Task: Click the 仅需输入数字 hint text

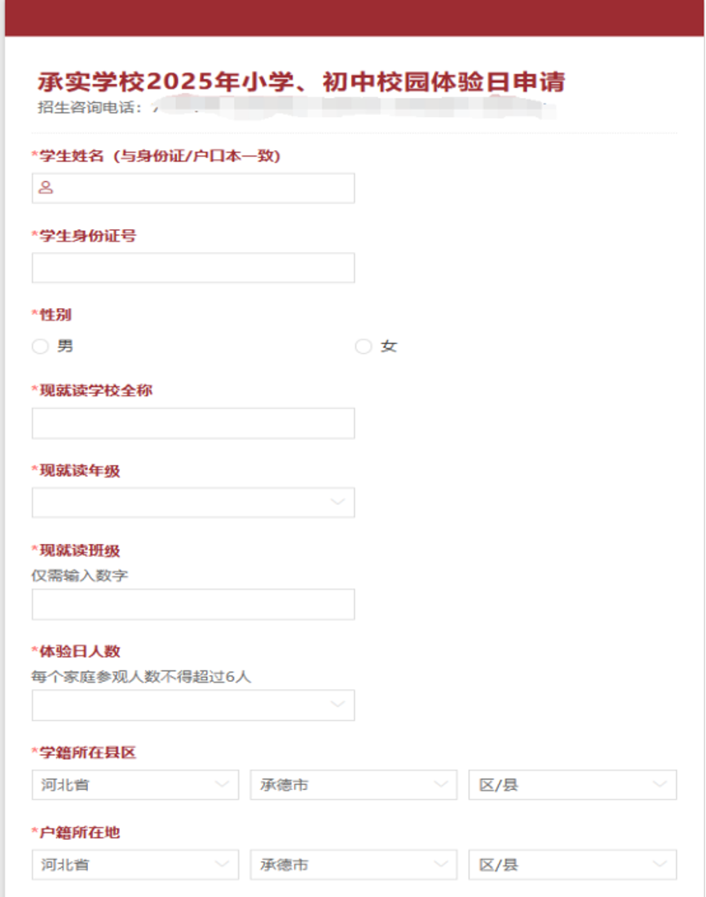Action: [x=80, y=576]
